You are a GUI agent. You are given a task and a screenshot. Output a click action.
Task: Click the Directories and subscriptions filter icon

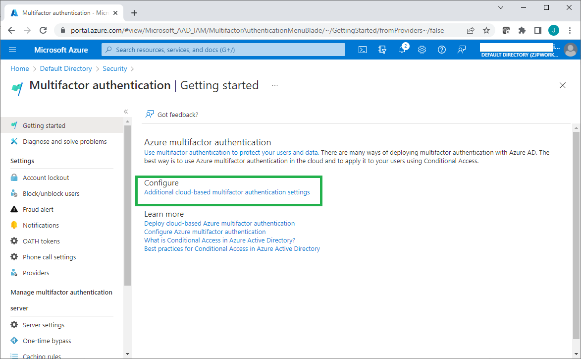382,50
